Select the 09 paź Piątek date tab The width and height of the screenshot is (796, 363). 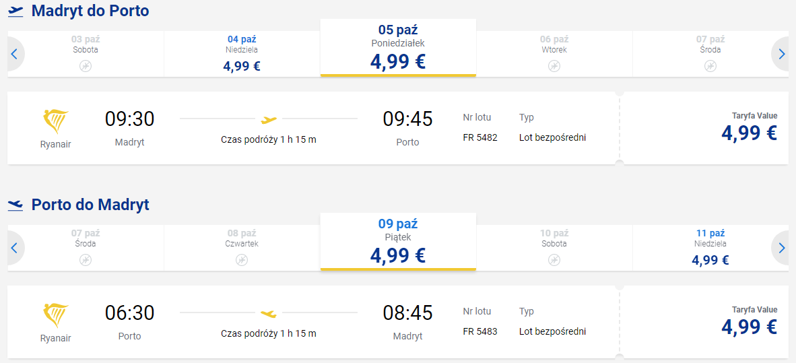click(x=398, y=242)
